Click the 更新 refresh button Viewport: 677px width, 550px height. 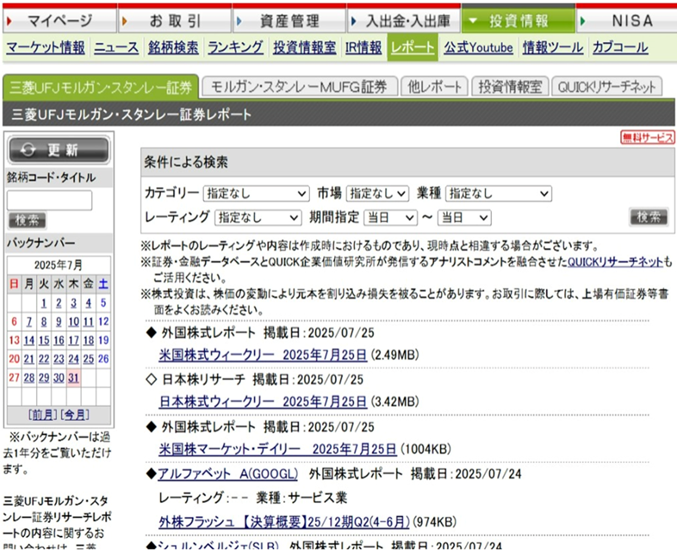click(x=59, y=150)
